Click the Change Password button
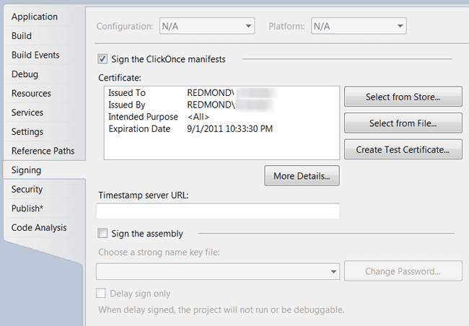The height and width of the screenshot is (326, 469). [403, 271]
